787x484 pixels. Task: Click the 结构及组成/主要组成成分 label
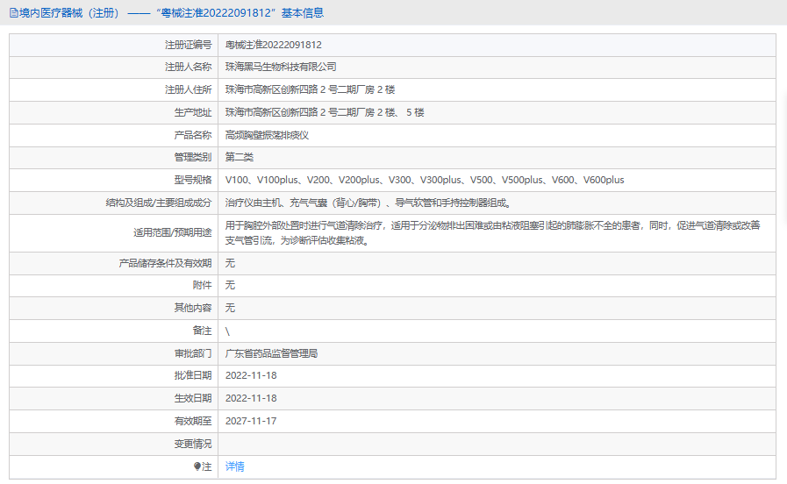159,203
